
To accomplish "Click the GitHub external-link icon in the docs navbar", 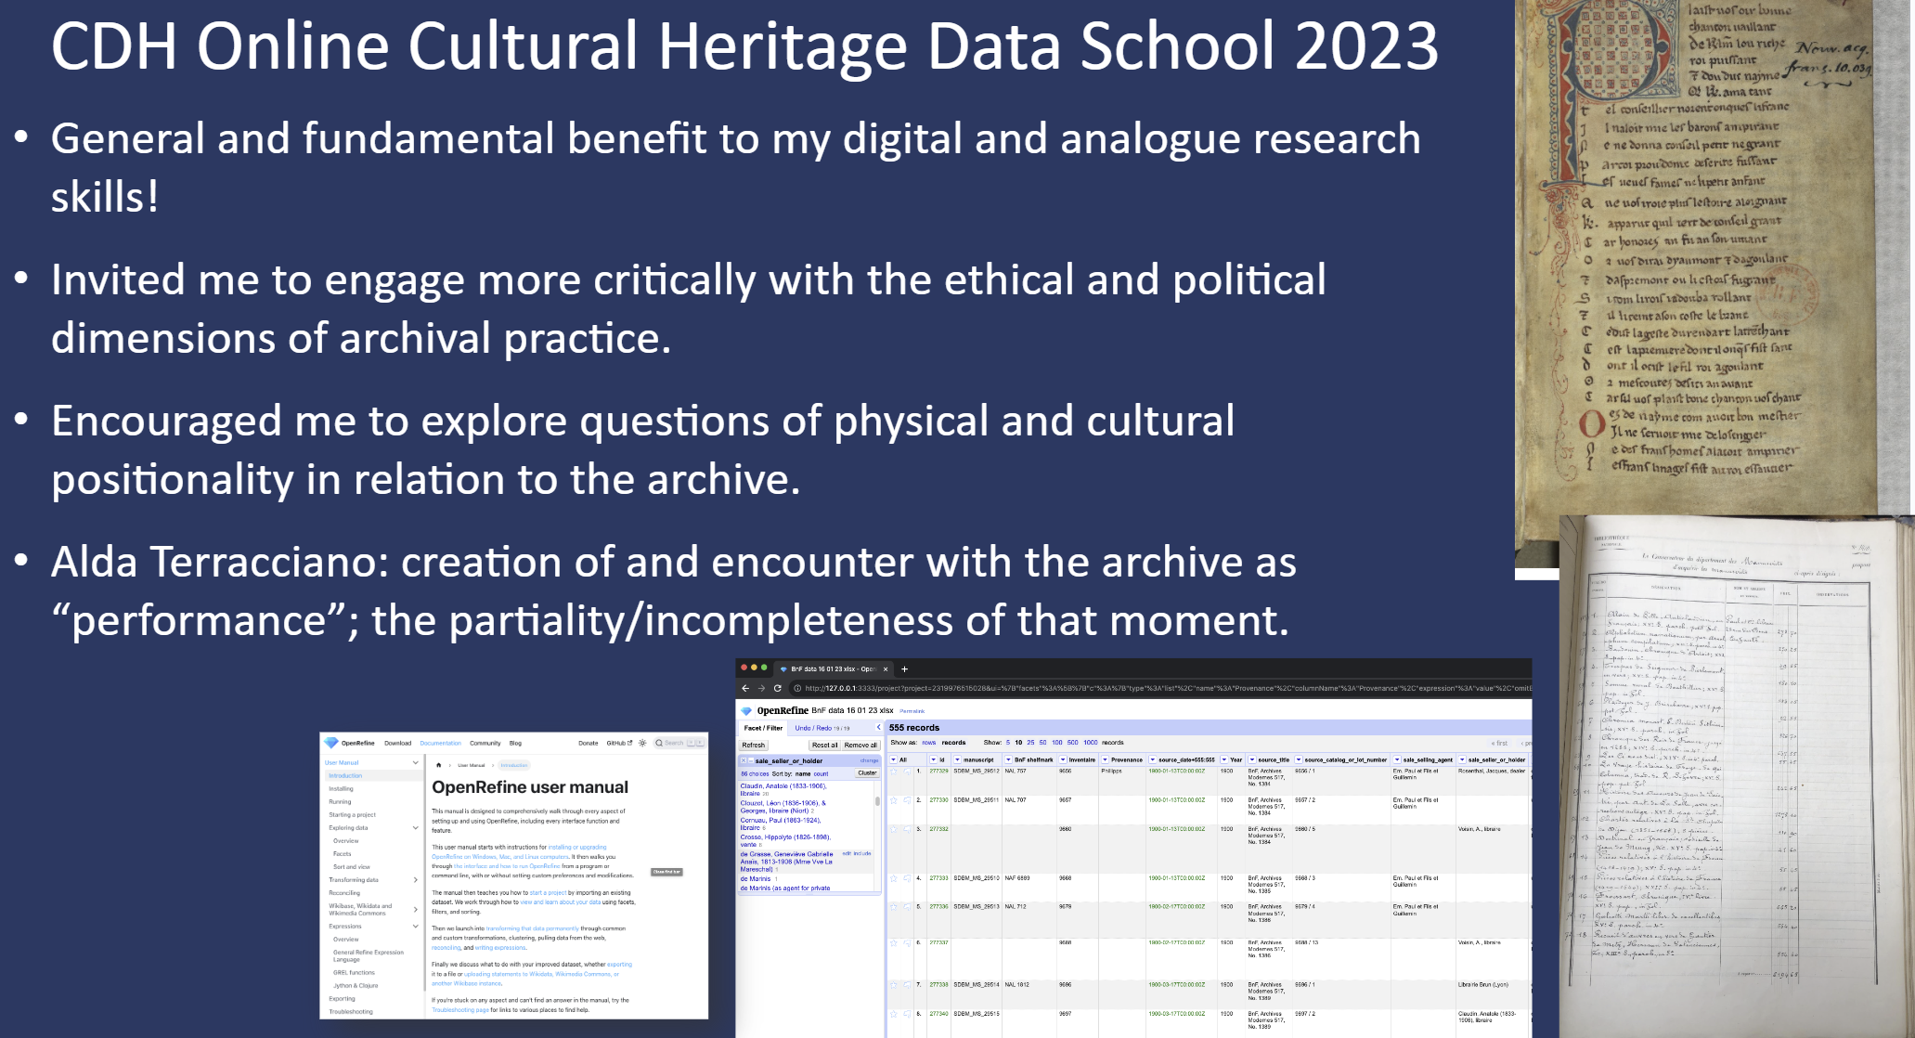I will click(x=629, y=743).
